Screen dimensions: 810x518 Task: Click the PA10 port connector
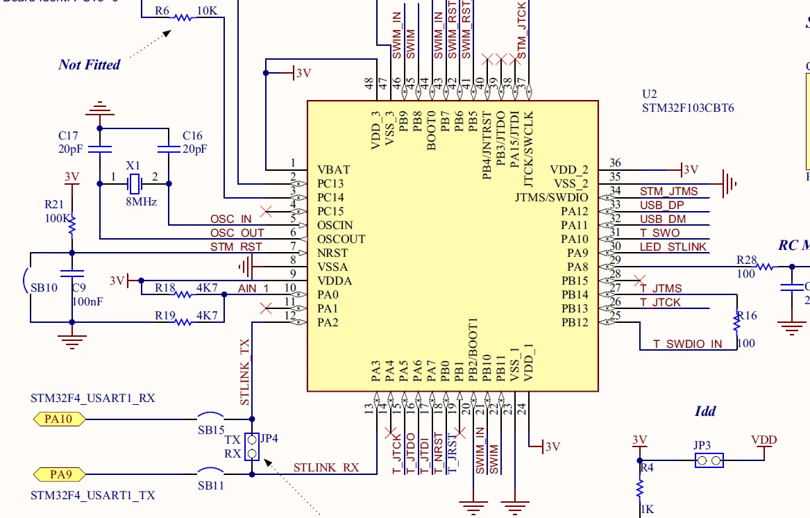coord(59,419)
